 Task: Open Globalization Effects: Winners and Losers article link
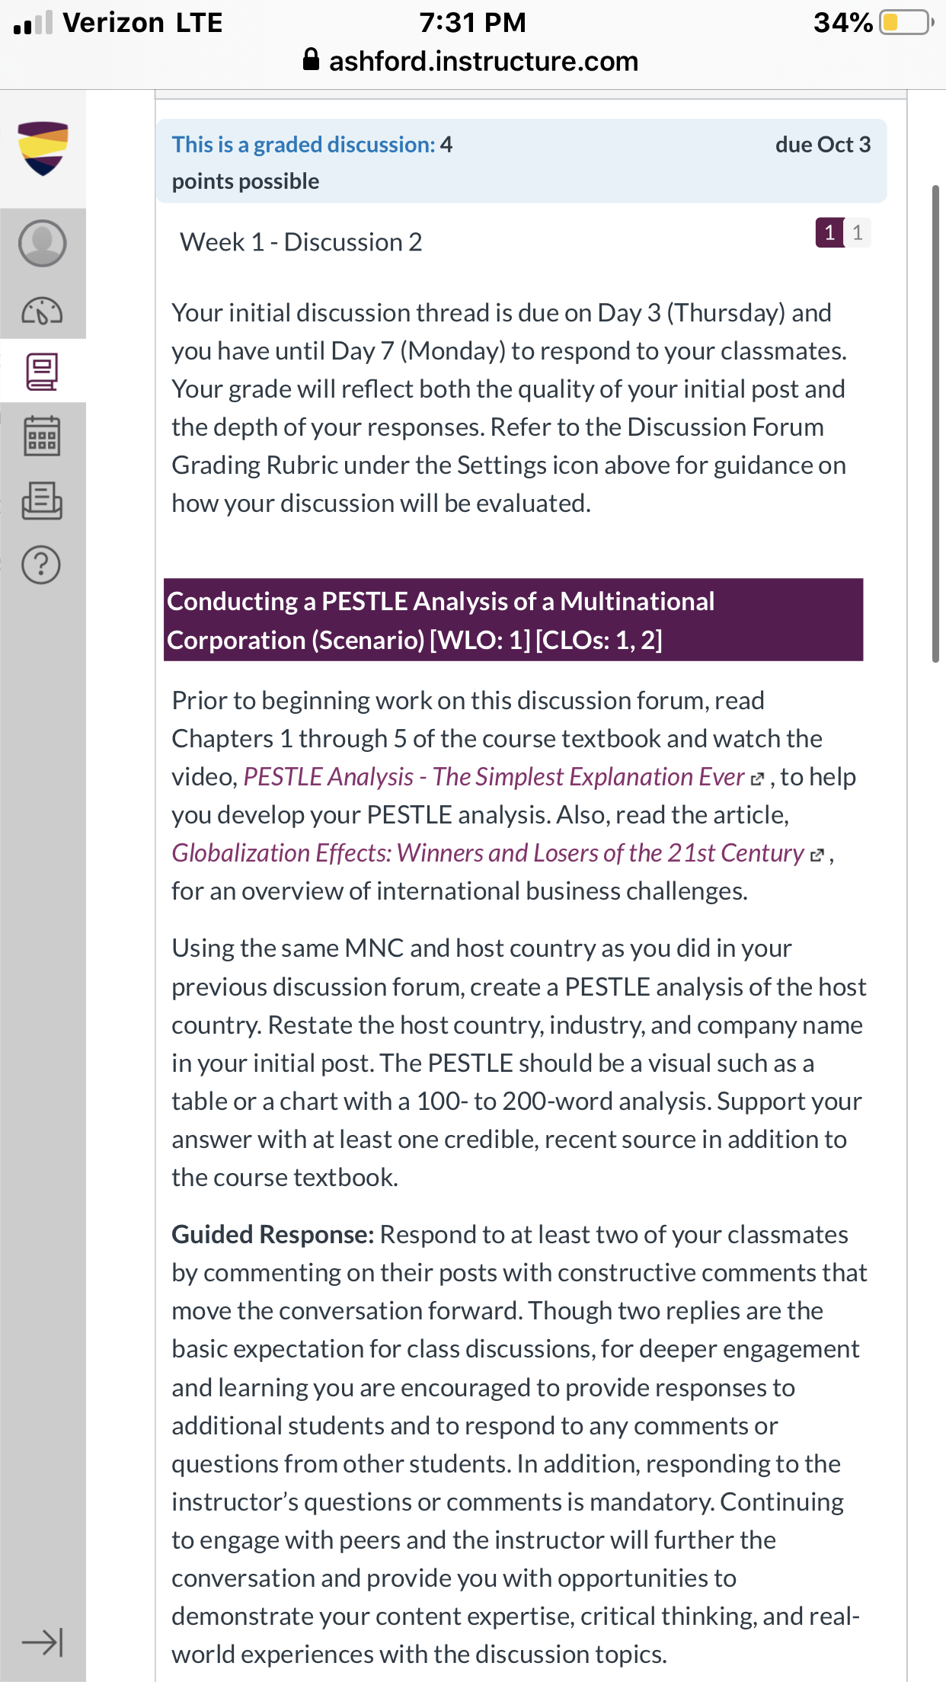pyautogui.click(x=487, y=852)
